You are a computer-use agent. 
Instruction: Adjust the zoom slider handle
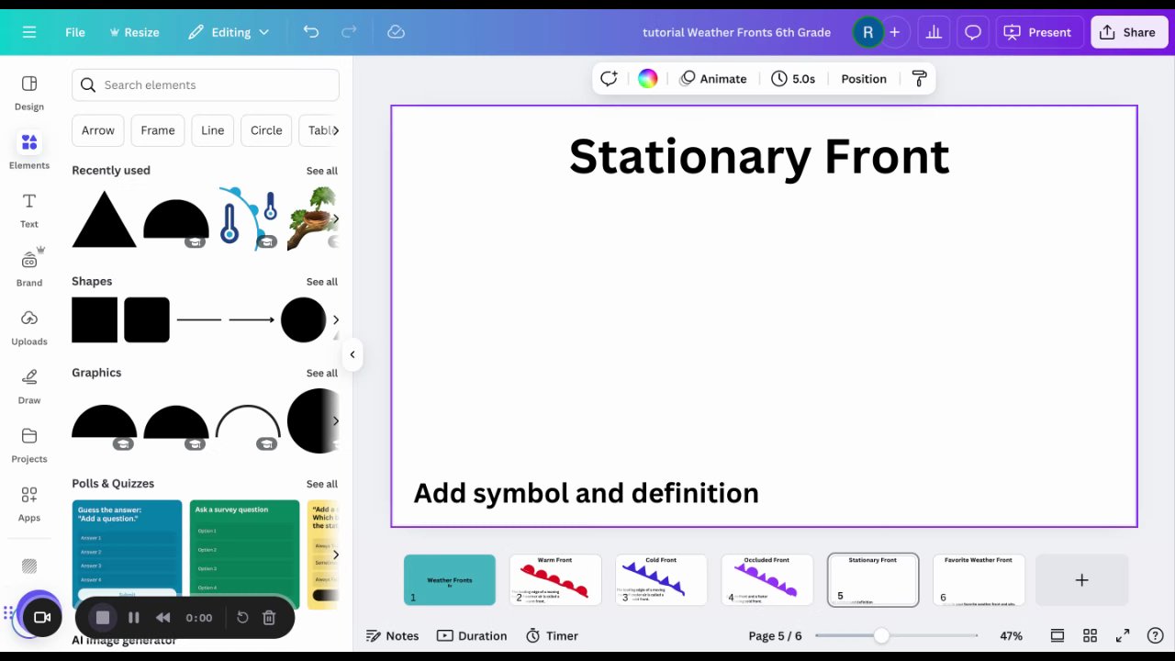881,636
